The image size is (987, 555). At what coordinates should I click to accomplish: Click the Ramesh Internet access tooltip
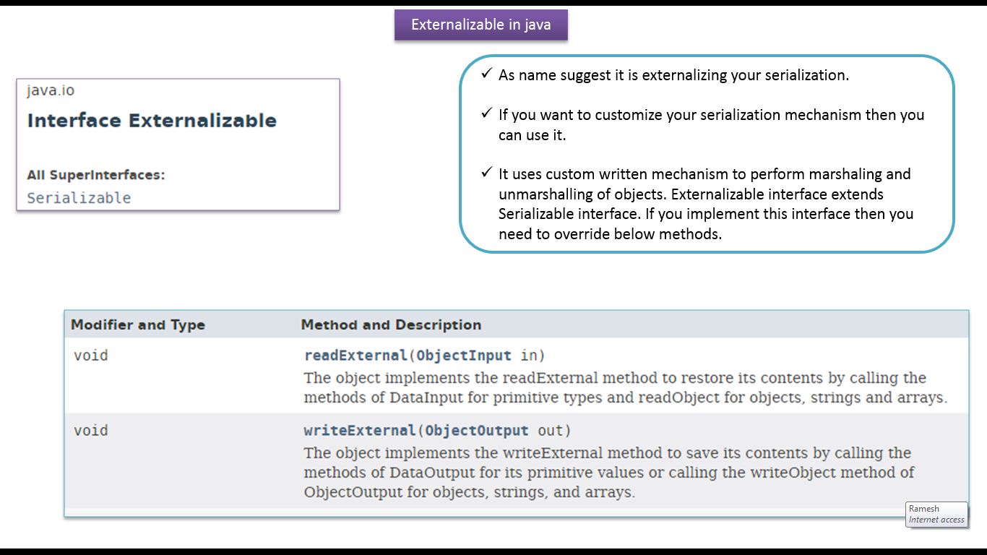[x=936, y=514]
